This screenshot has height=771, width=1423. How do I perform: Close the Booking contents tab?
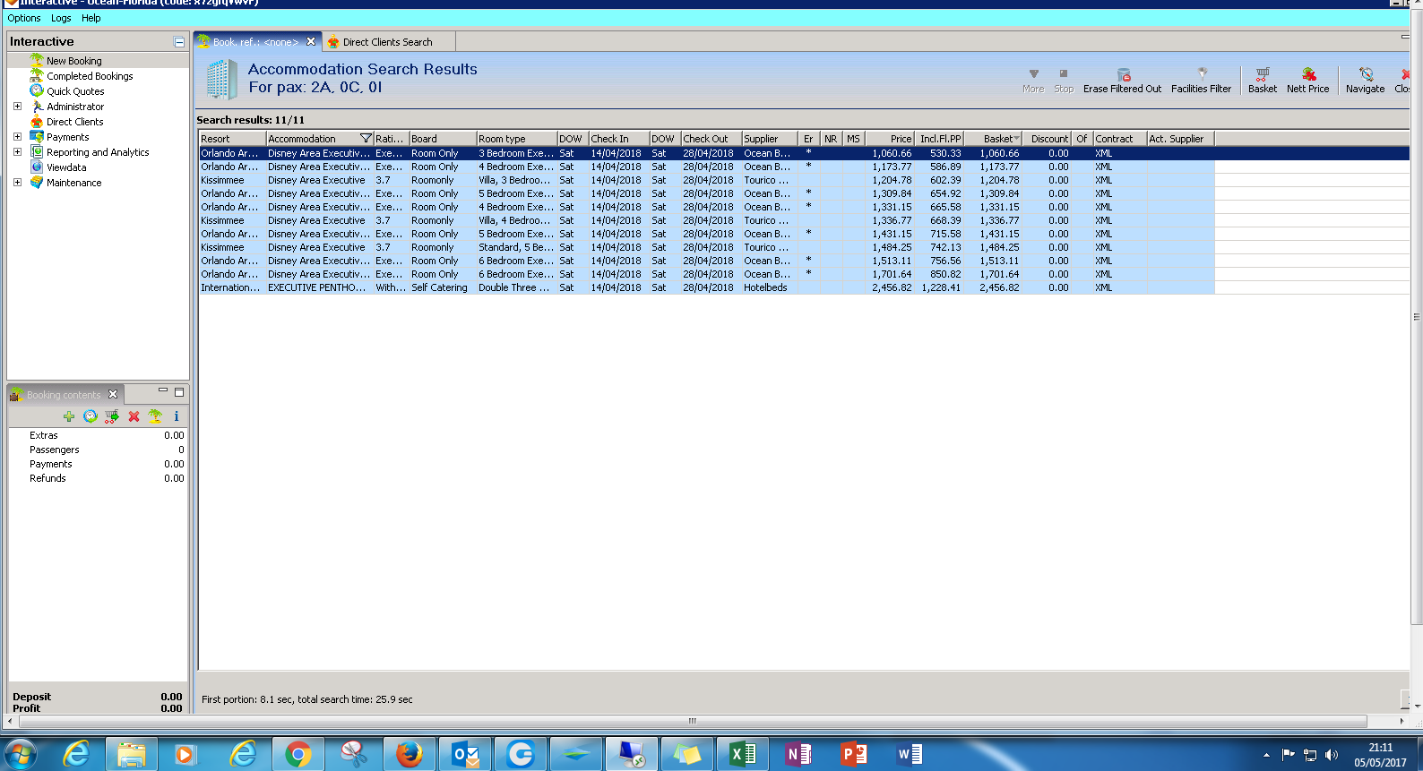click(x=113, y=395)
